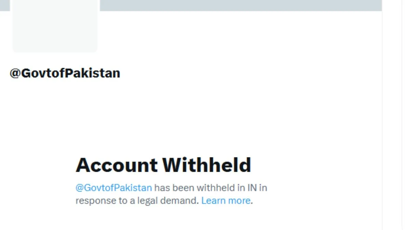Click the @ symbol of the bold handle
The image size is (410, 230).
click(x=15, y=74)
